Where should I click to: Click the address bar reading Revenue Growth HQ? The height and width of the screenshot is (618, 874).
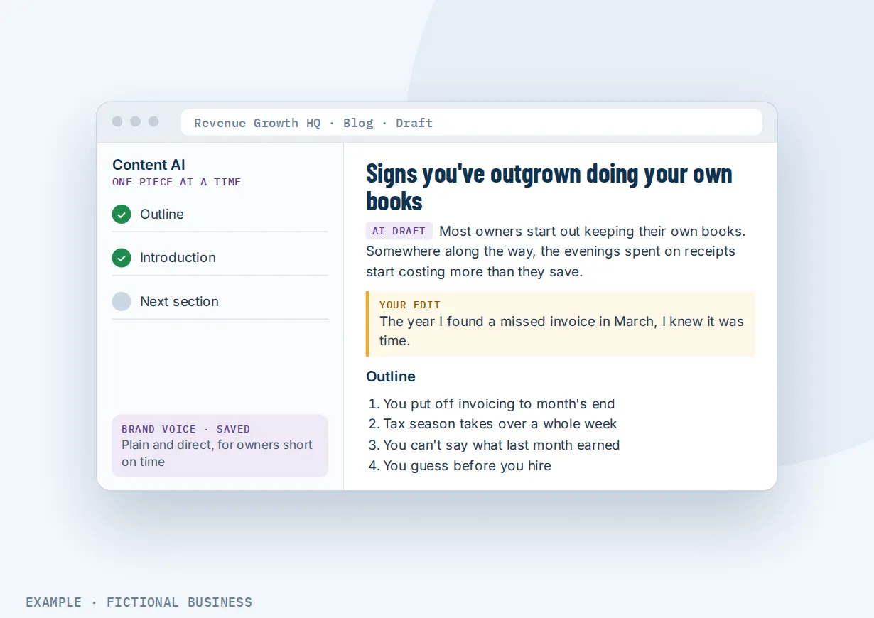coord(471,122)
